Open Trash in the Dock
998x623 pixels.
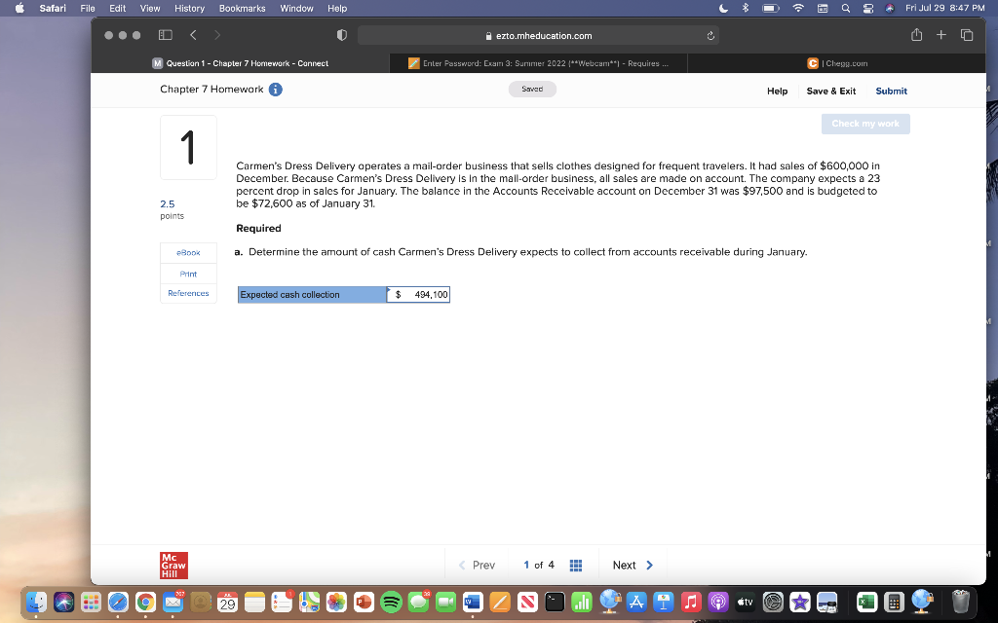tap(960, 602)
